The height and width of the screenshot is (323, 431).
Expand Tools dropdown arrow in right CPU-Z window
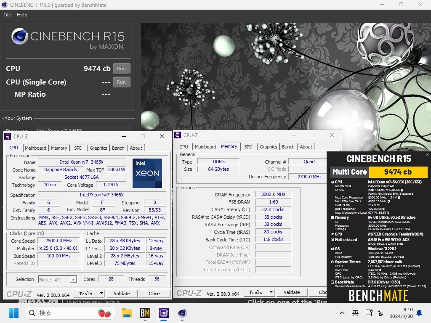click(271, 293)
